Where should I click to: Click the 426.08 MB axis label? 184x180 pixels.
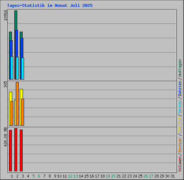(5, 137)
